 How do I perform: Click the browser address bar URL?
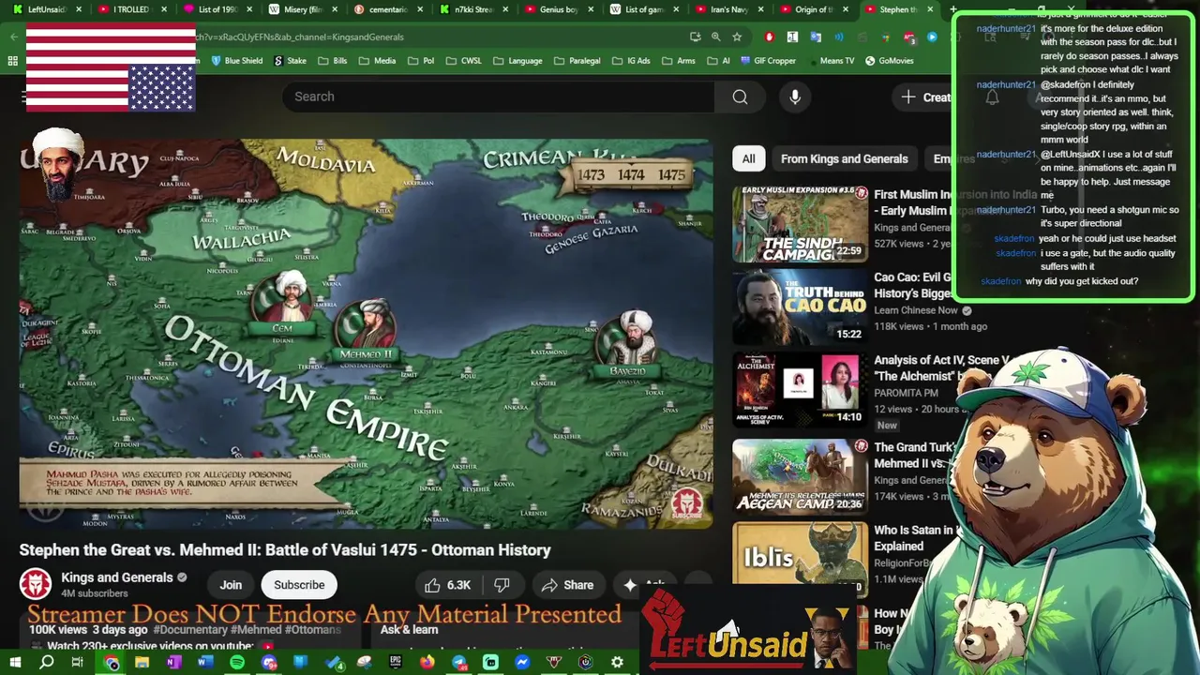[300, 37]
